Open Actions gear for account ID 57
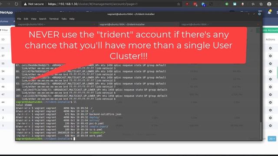 tap(270, 56)
